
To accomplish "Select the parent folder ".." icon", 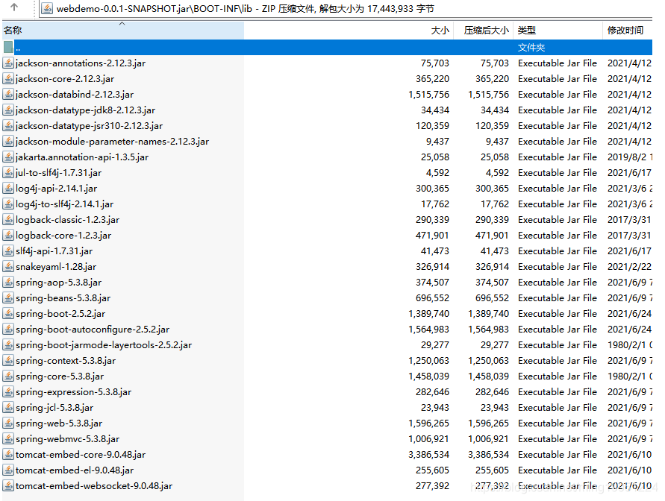I will coord(8,47).
